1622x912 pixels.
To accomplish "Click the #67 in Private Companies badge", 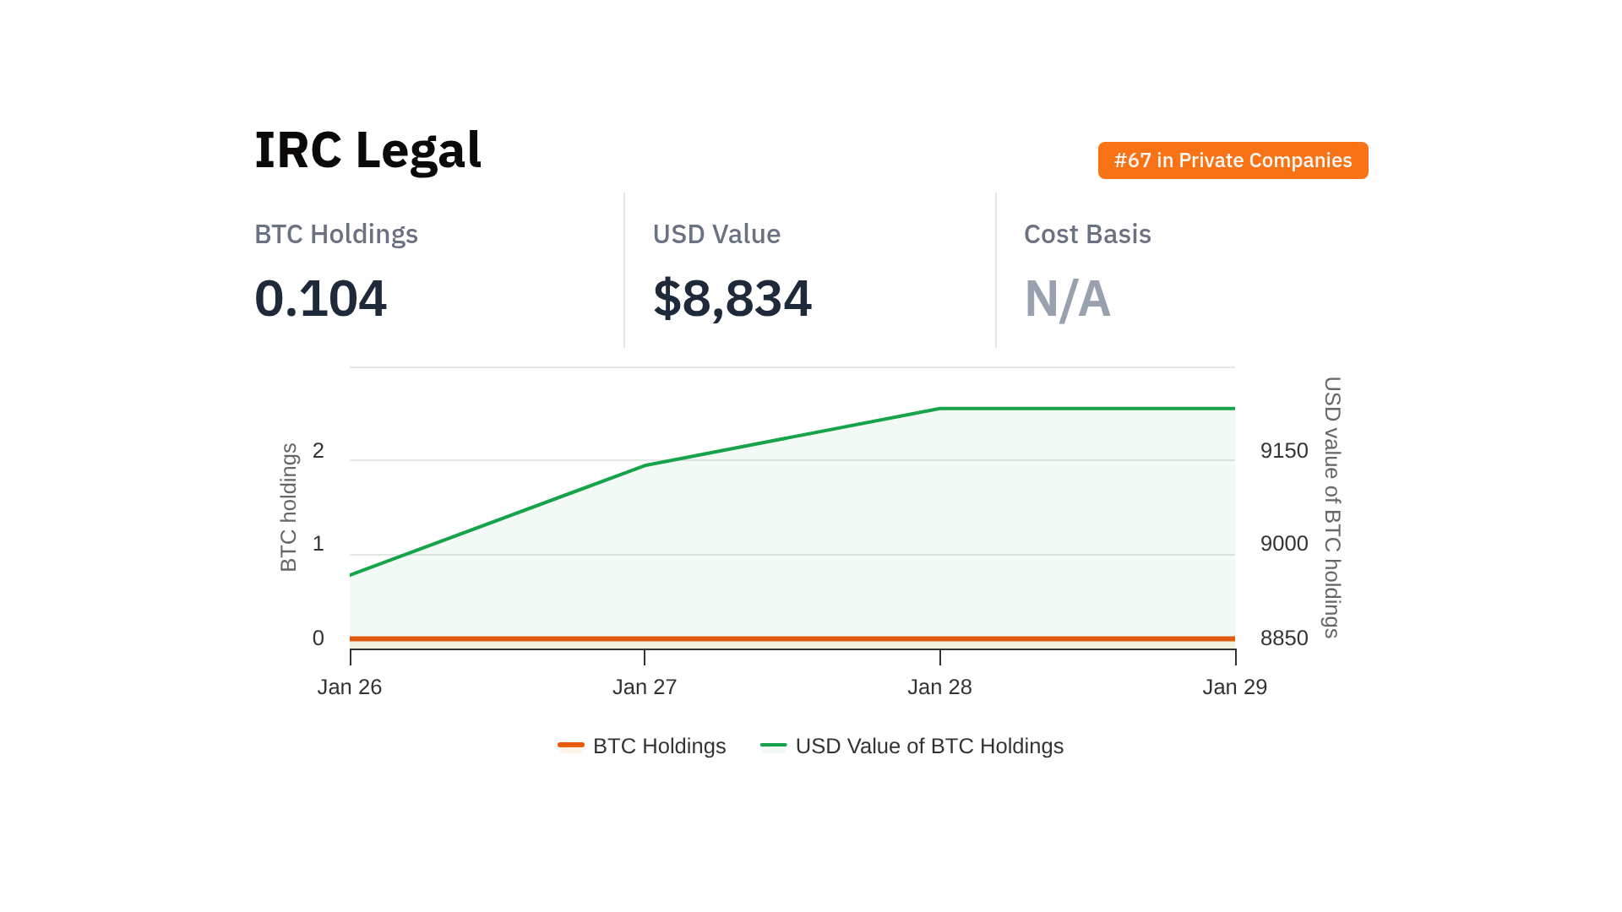I will [x=1233, y=160].
